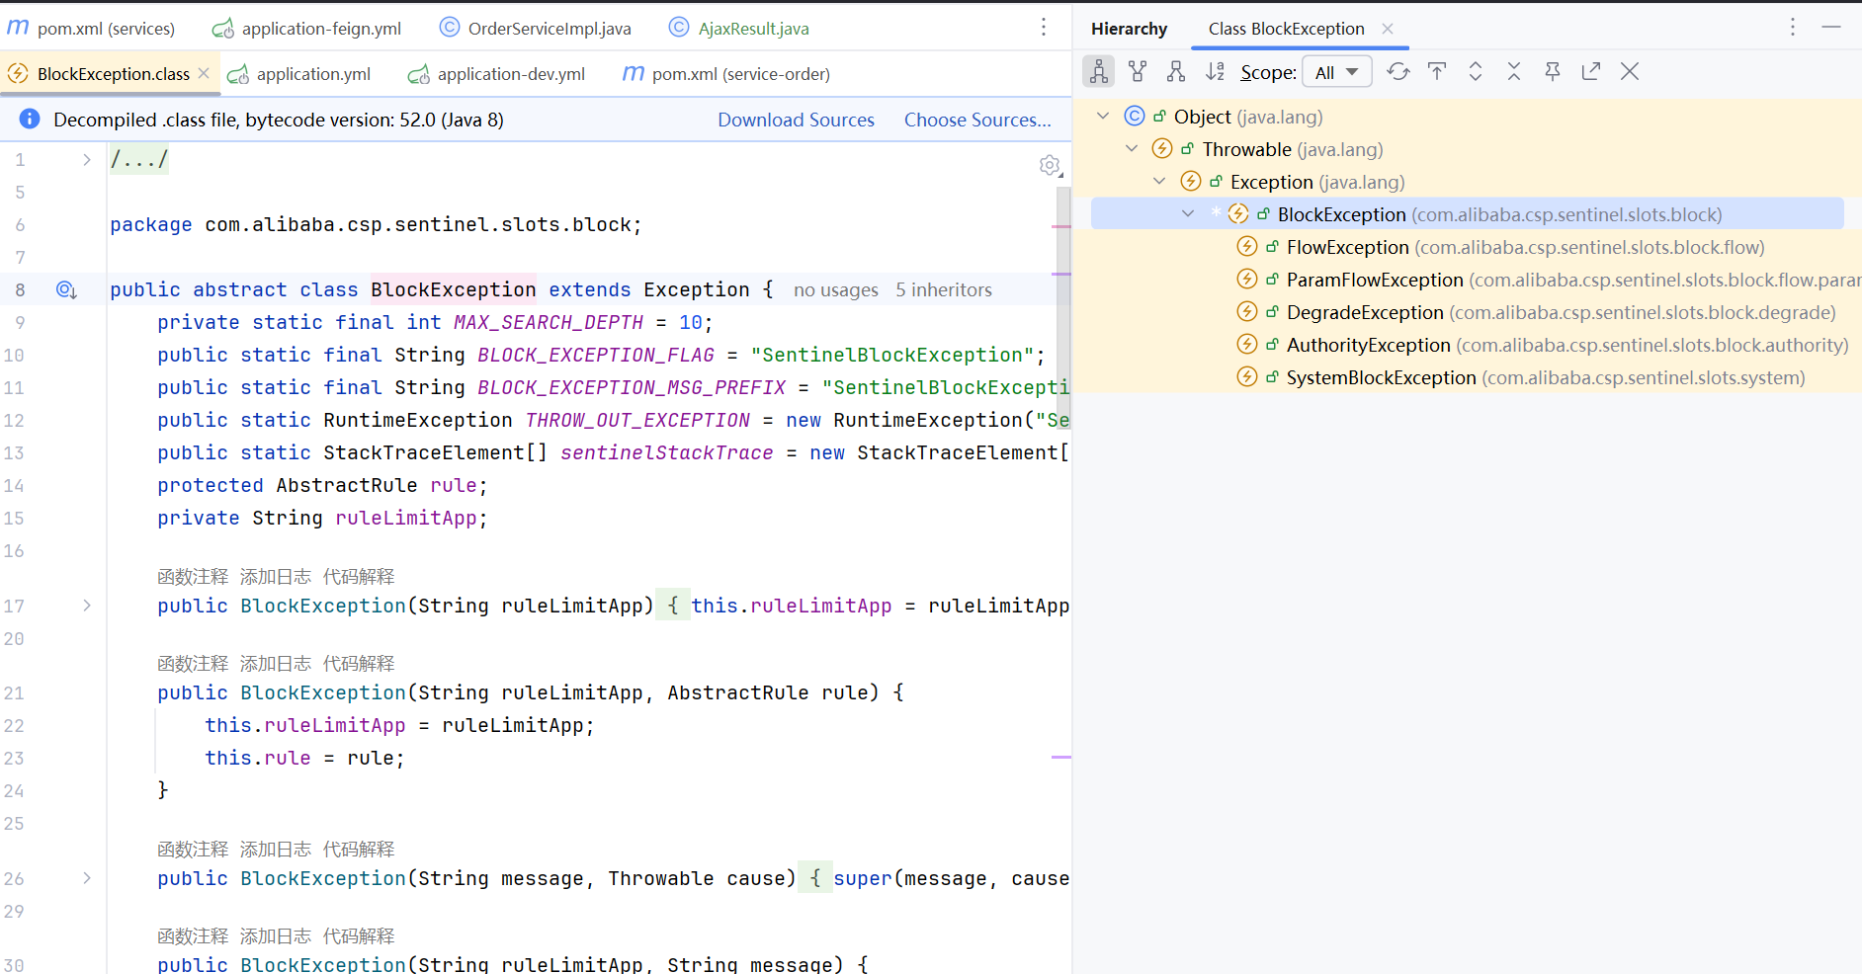The image size is (1862, 974).
Task: Export hierarchy to text file
Action: click(x=1591, y=71)
